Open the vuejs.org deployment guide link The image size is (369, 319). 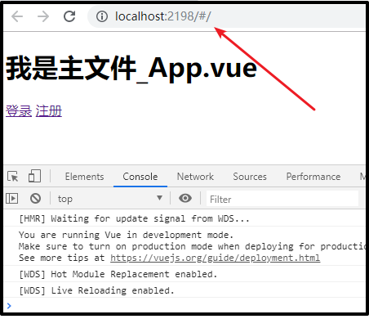tap(215, 258)
